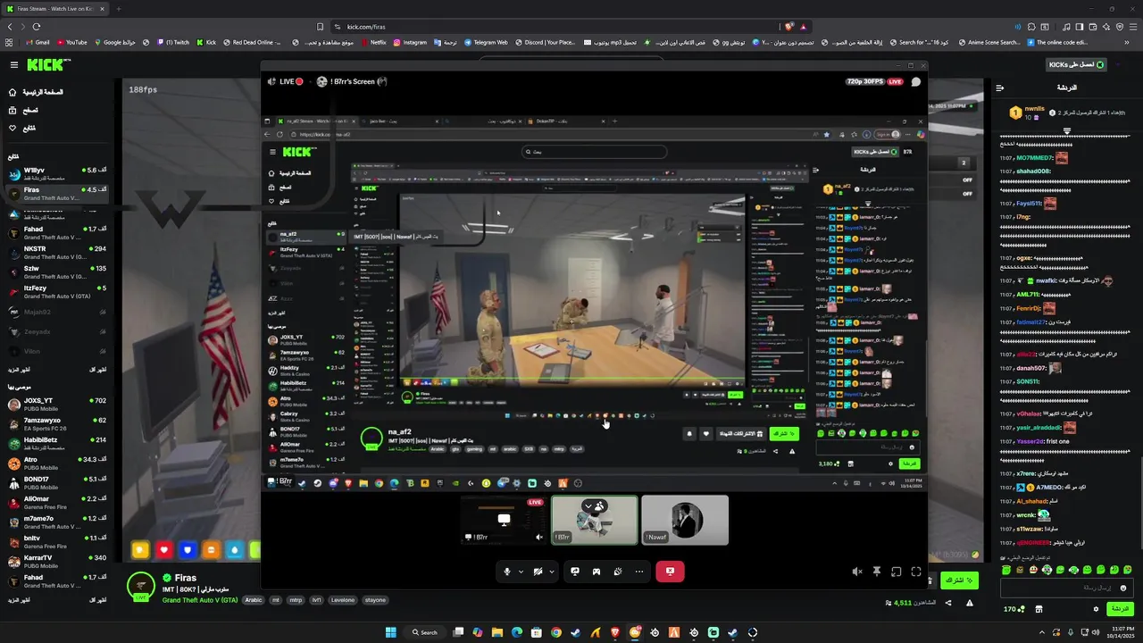Pin the popout window on top
This screenshot has height=643, width=1143.
(877, 572)
